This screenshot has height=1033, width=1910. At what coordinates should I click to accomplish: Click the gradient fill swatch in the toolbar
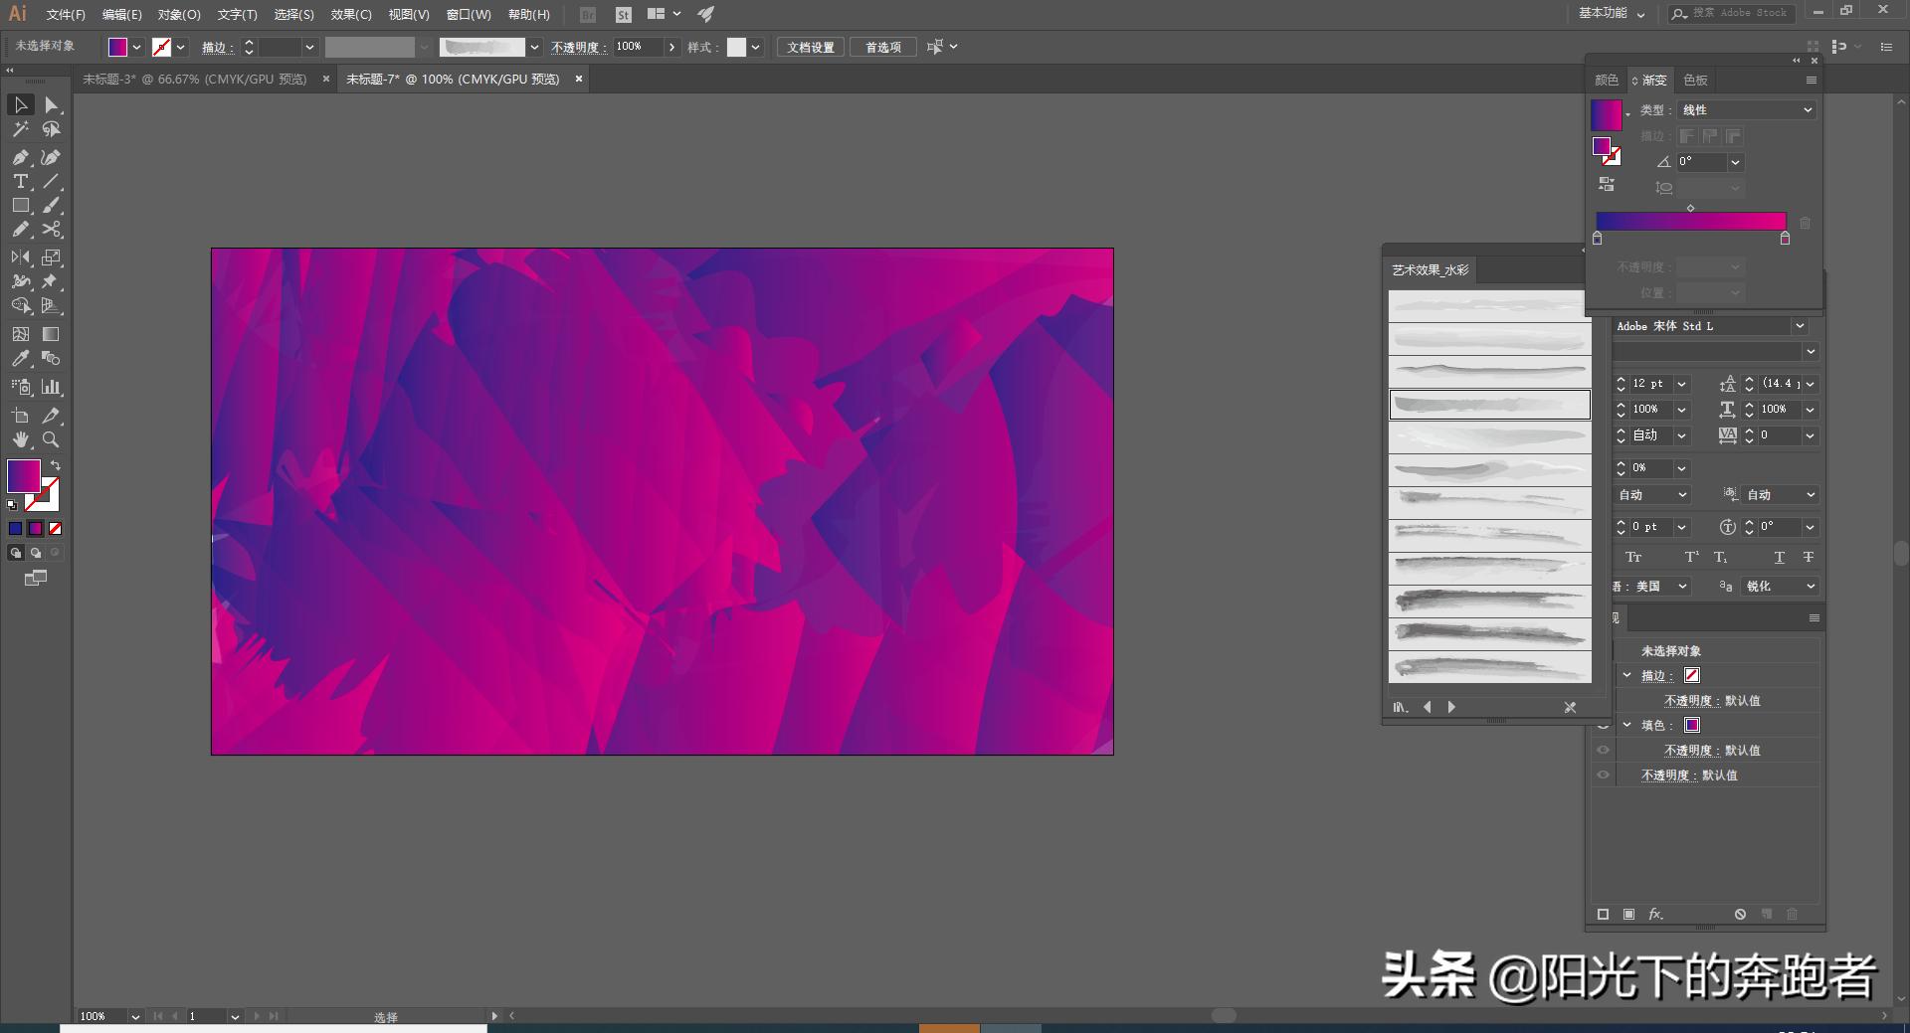[x=116, y=47]
